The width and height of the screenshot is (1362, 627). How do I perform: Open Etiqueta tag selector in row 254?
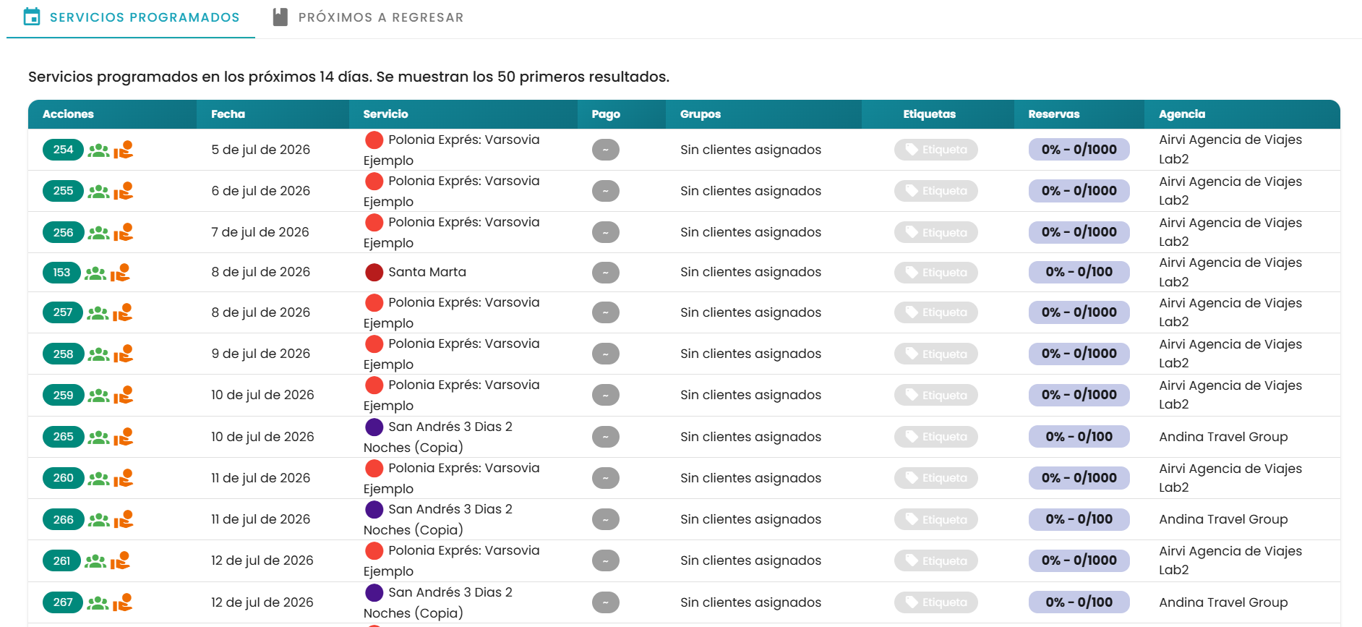point(936,150)
